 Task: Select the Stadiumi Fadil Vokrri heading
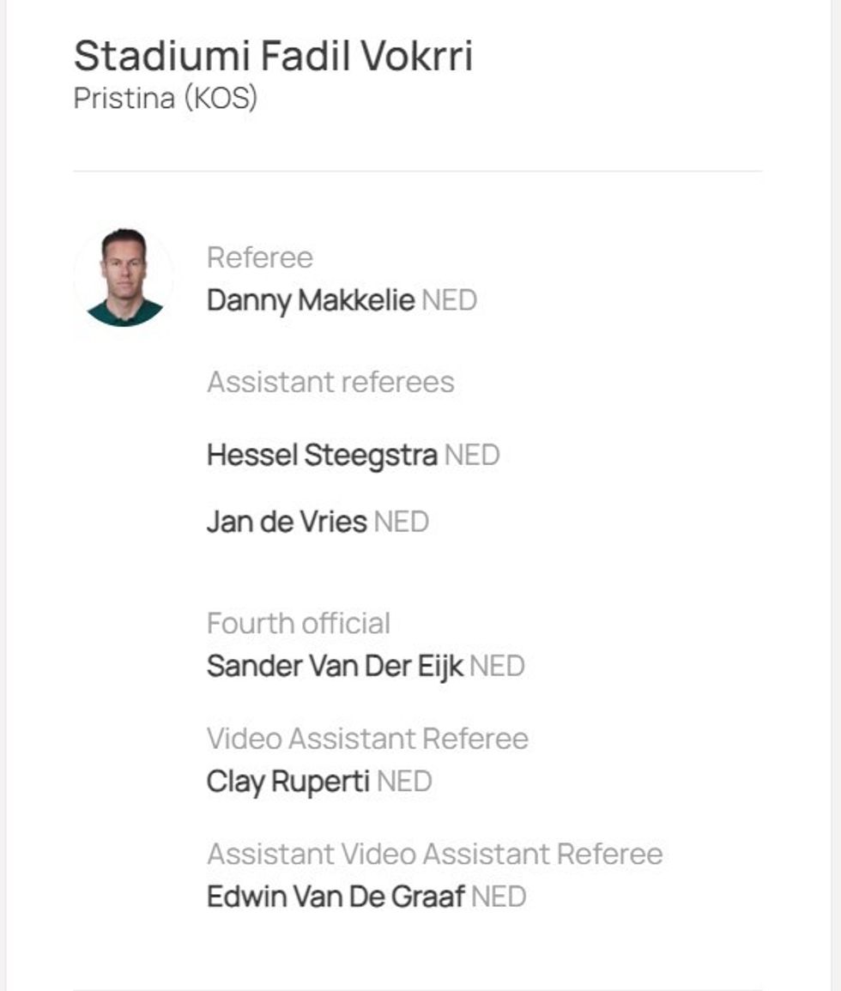pos(273,57)
